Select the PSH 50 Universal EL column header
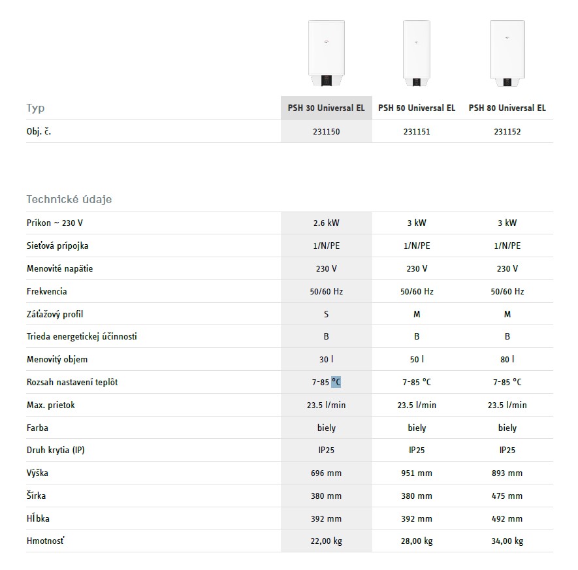578x570 pixels. [x=417, y=108]
